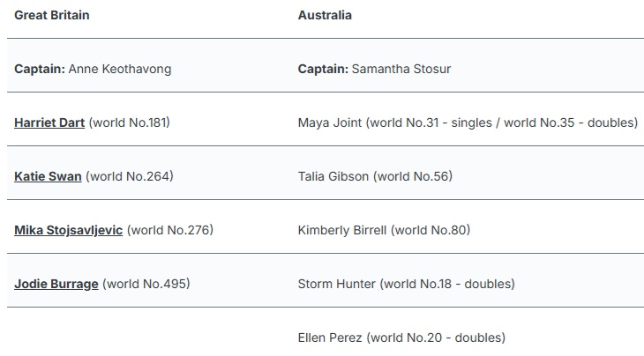Viewport: 644px width, 356px height.
Task: Click the Australia column header
Action: coord(325,15)
